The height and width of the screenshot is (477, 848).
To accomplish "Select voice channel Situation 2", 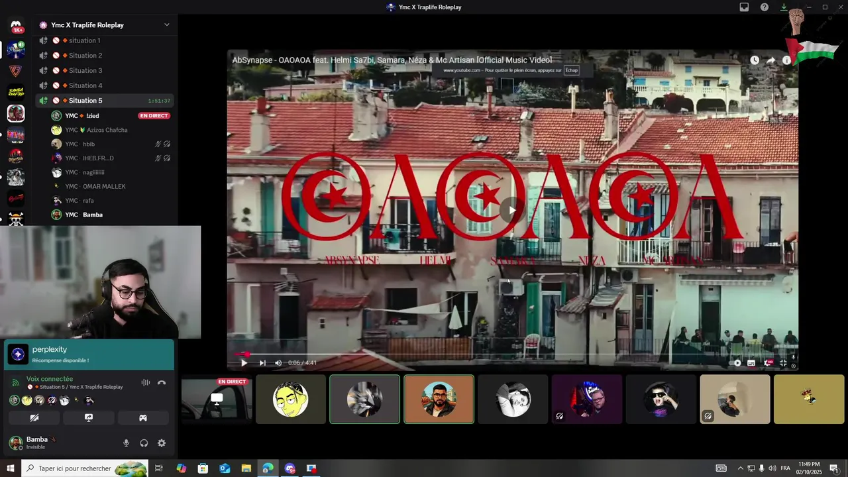I will [106, 56].
